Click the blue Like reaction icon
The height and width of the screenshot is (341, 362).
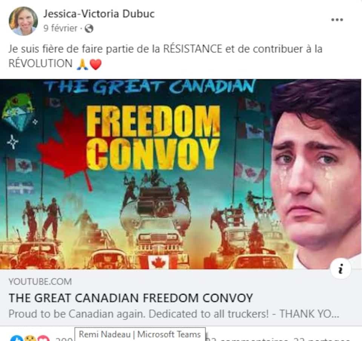click(x=17, y=338)
